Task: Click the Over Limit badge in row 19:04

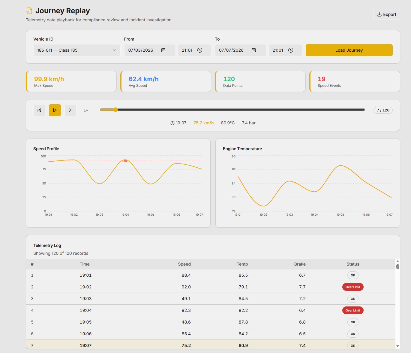Action: [353, 310]
